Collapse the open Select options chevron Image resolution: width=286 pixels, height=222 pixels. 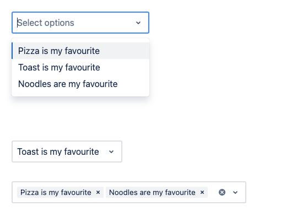[x=138, y=23]
